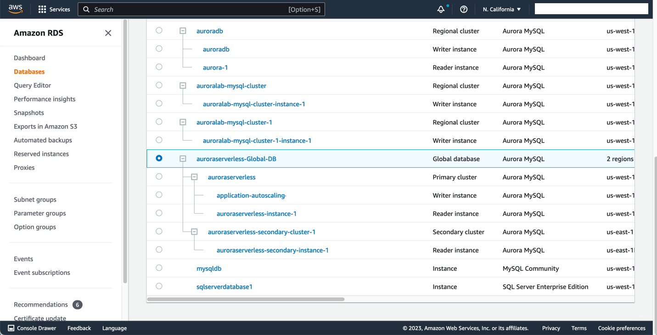Select auroralab-mysql-cluster-1-instance-1 radio button

(159, 140)
